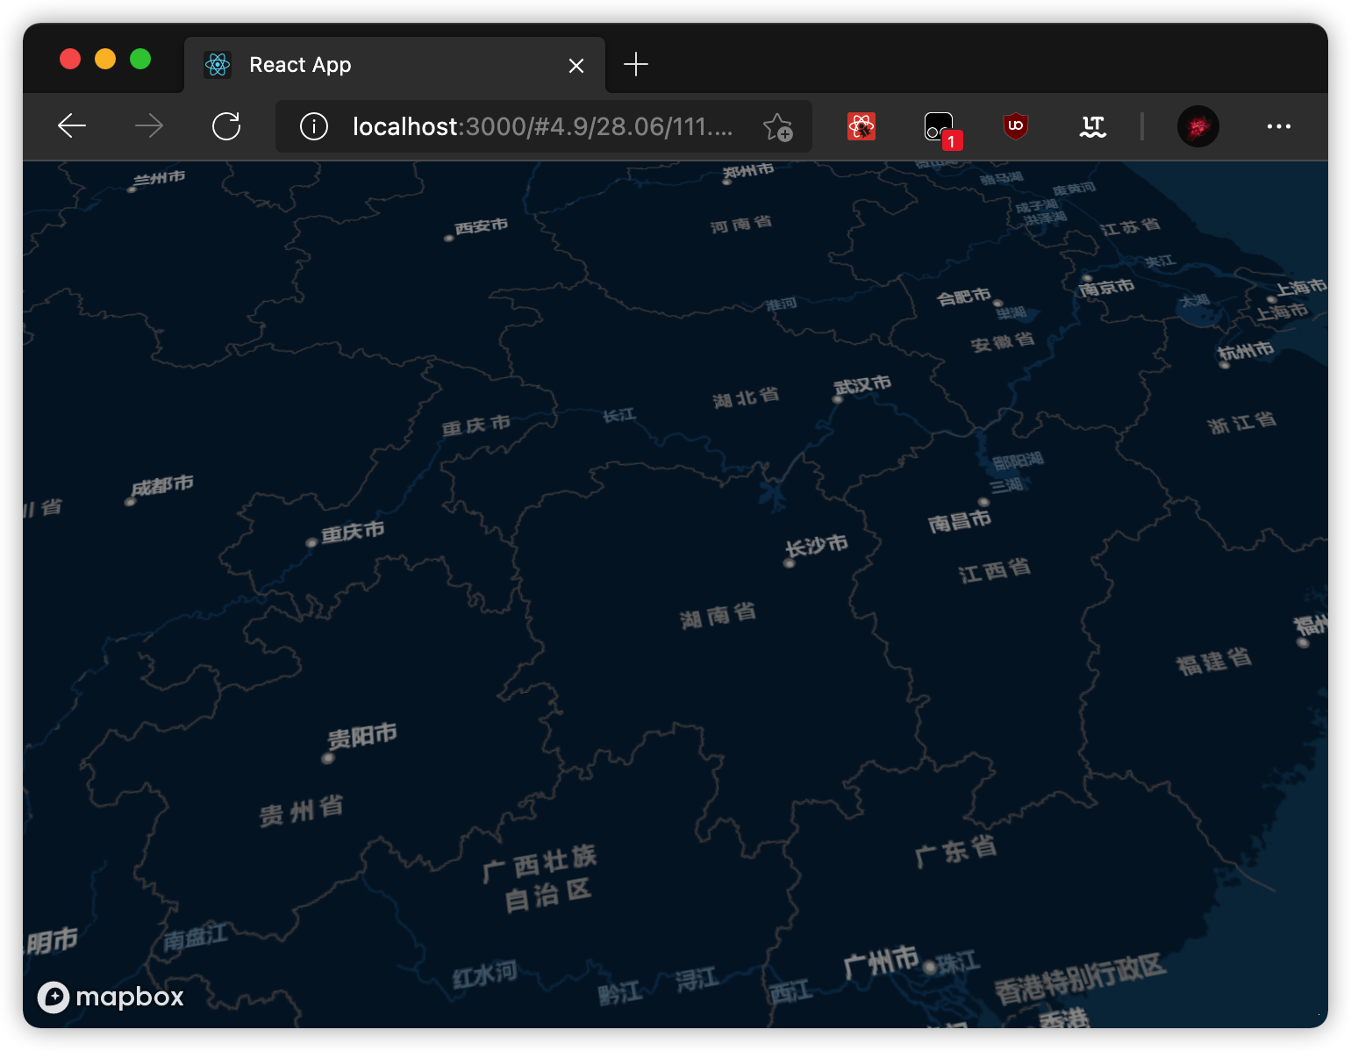Click the 杭州市 city label
The width and height of the screenshot is (1351, 1051).
pyautogui.click(x=1246, y=350)
